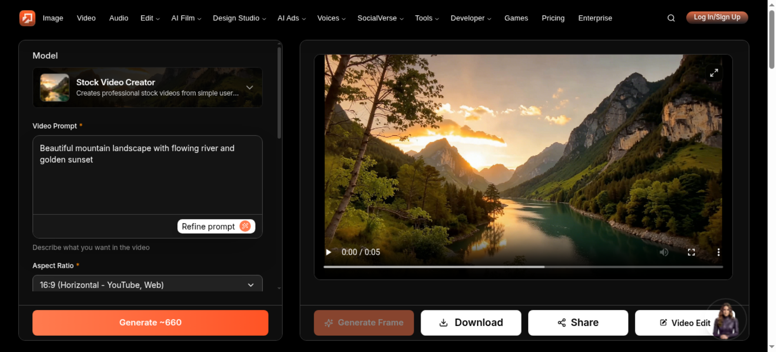Click the Refine prompt button
This screenshot has height=352, width=776.
coord(216,226)
